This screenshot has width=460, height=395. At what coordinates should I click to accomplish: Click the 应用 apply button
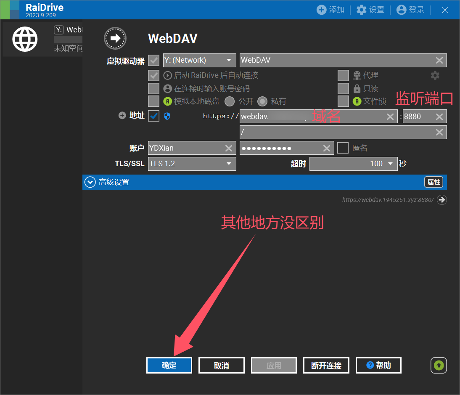click(274, 366)
